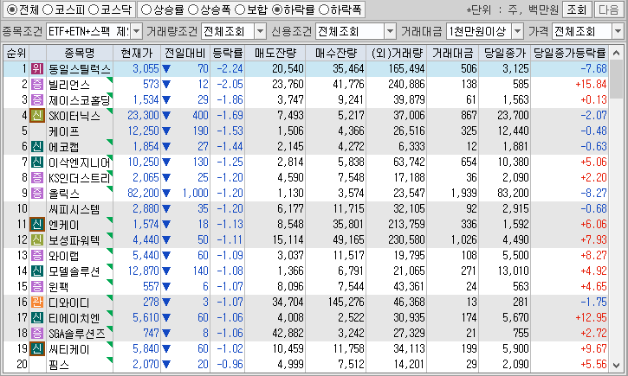Select the 하락률 radio button
628x376 pixels.
pyautogui.click(x=276, y=10)
